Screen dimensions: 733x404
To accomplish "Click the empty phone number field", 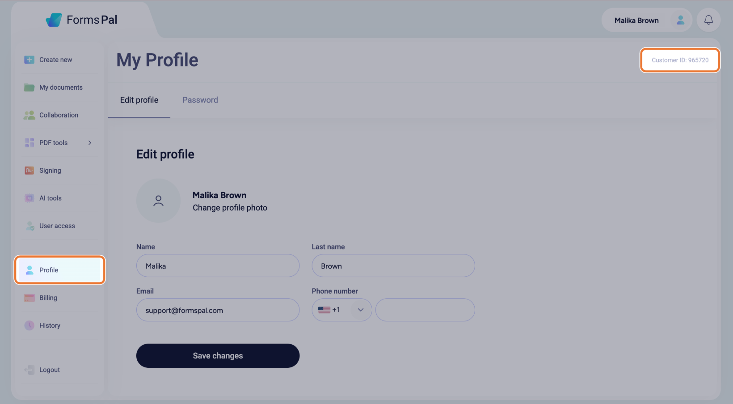I will 425,310.
